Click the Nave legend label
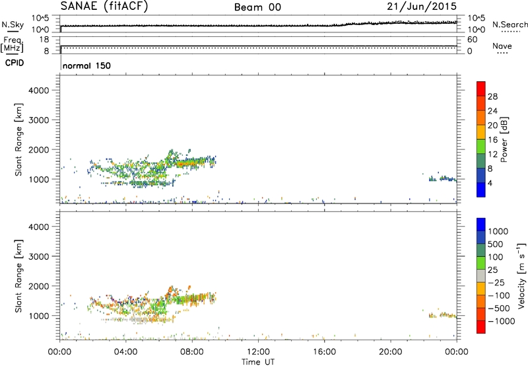 (x=502, y=46)
